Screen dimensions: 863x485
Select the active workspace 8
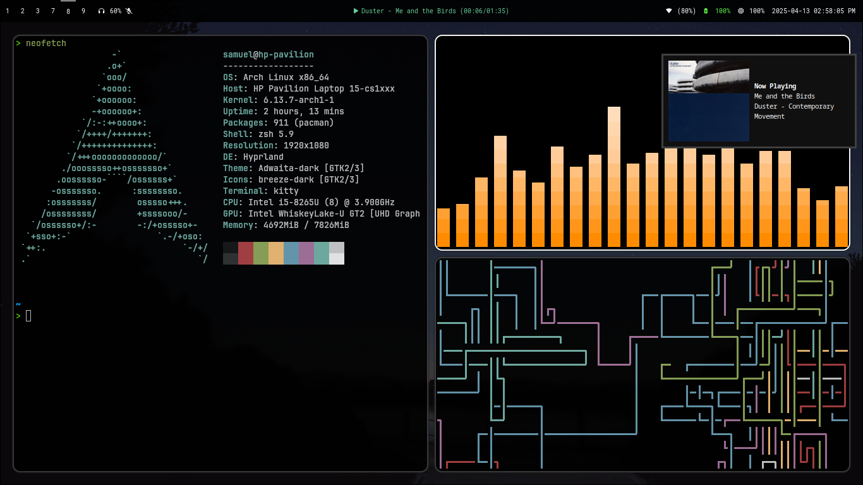(x=68, y=11)
